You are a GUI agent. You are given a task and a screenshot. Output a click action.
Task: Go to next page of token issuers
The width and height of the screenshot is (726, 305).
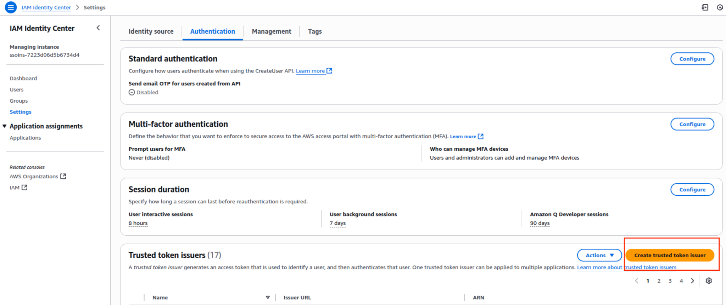(x=692, y=281)
